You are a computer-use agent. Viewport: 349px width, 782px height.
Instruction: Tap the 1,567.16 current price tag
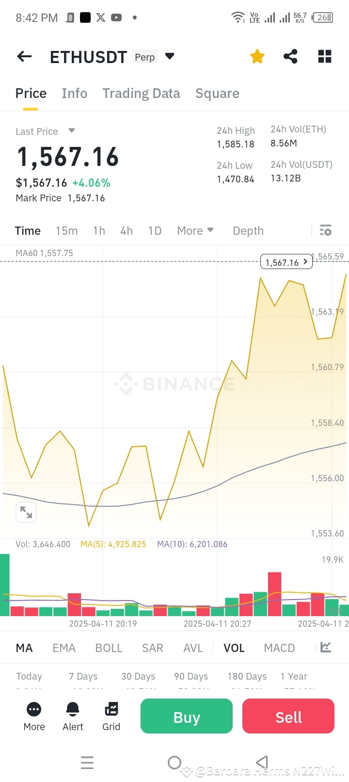click(286, 262)
